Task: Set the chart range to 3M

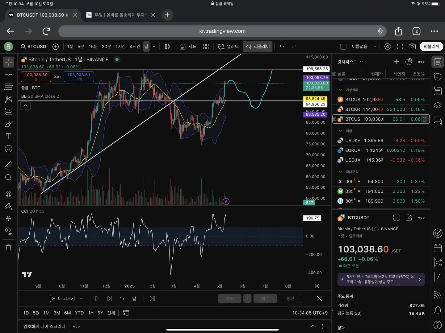Action: (57, 313)
